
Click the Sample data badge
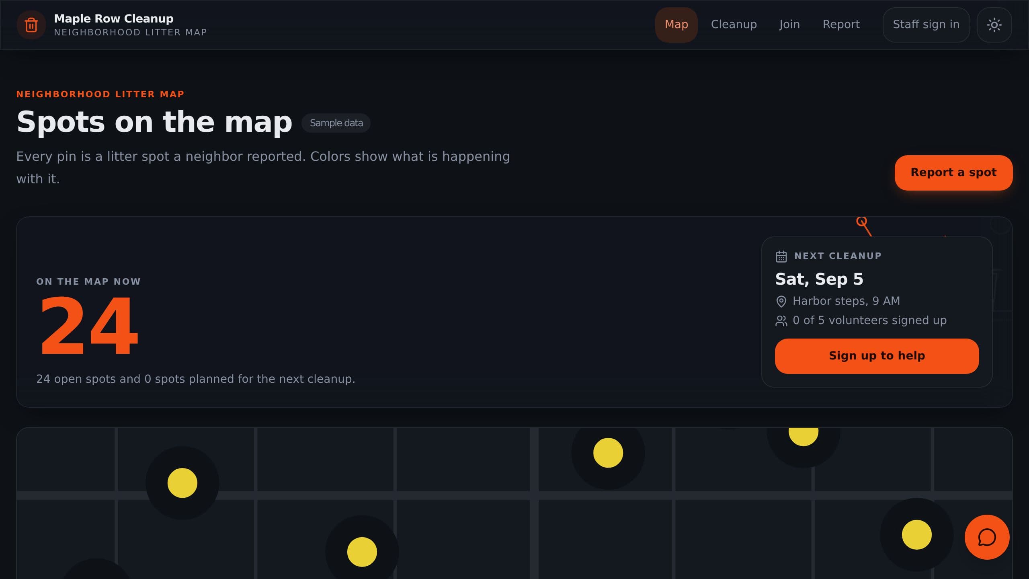(x=336, y=123)
